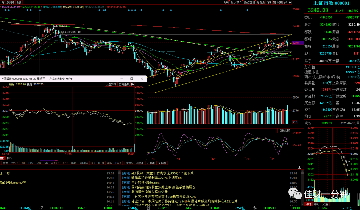360x210 pixels.
Task: Click the green vertical level slider at bottom right
Action: pyautogui.click(x=358, y=199)
